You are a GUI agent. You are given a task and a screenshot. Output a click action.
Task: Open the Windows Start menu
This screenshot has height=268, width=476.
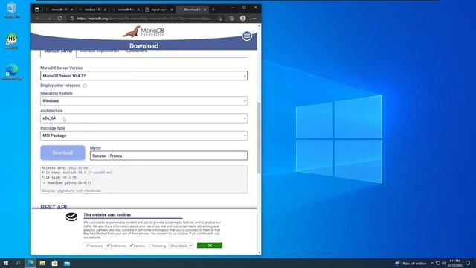point(6,263)
